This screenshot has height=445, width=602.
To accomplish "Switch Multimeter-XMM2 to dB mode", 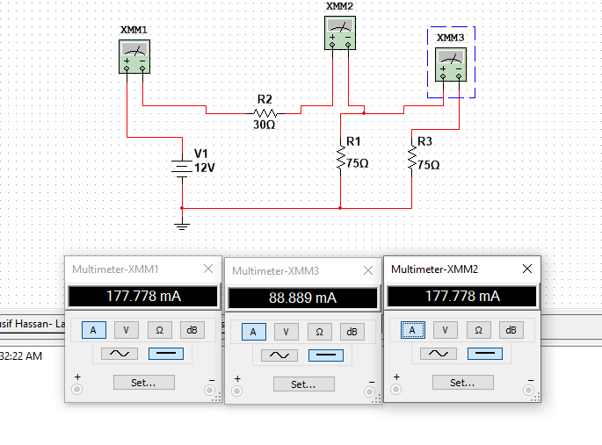I will [511, 330].
